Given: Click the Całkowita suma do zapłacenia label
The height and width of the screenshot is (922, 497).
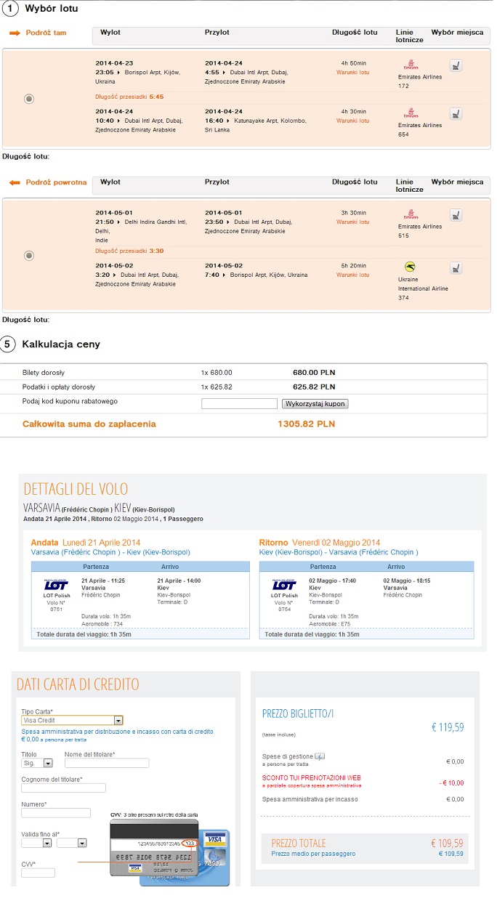Looking at the screenshot, I should pyautogui.click(x=89, y=424).
